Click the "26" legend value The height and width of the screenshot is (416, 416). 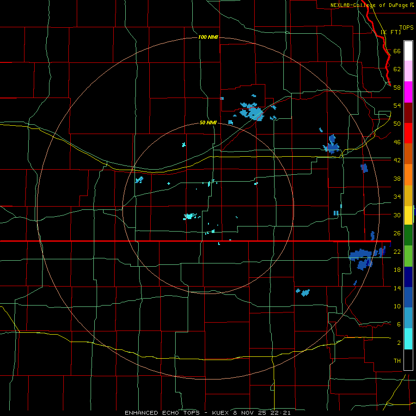(397, 233)
